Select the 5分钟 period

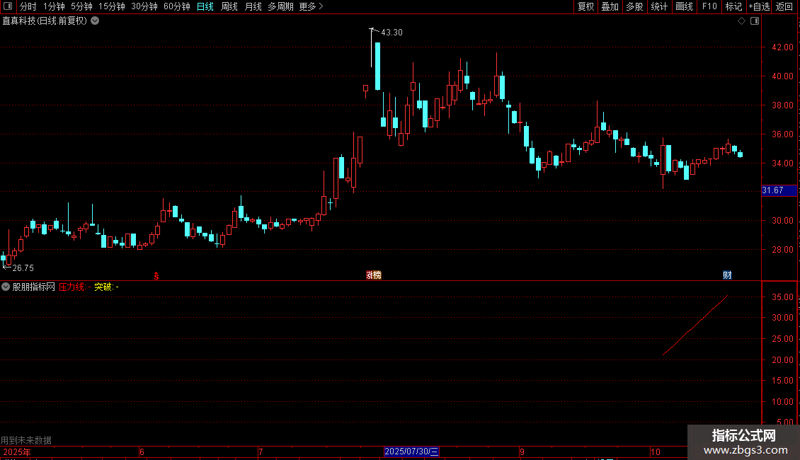[x=81, y=6]
